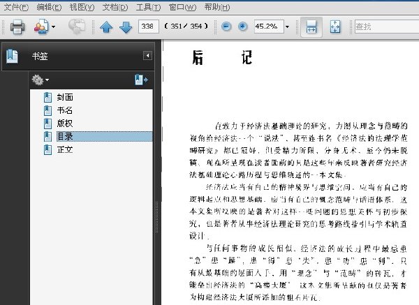The width and height of the screenshot is (419, 305).
Task: Click the page count text (351 / 354)
Action: pyautogui.click(x=186, y=27)
